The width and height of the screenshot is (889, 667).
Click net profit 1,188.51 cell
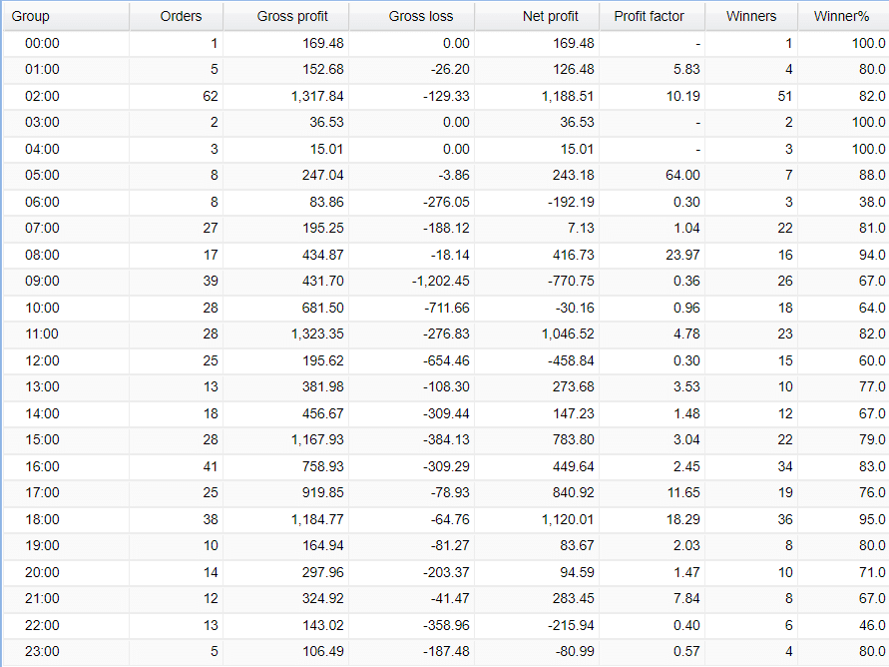(538, 96)
